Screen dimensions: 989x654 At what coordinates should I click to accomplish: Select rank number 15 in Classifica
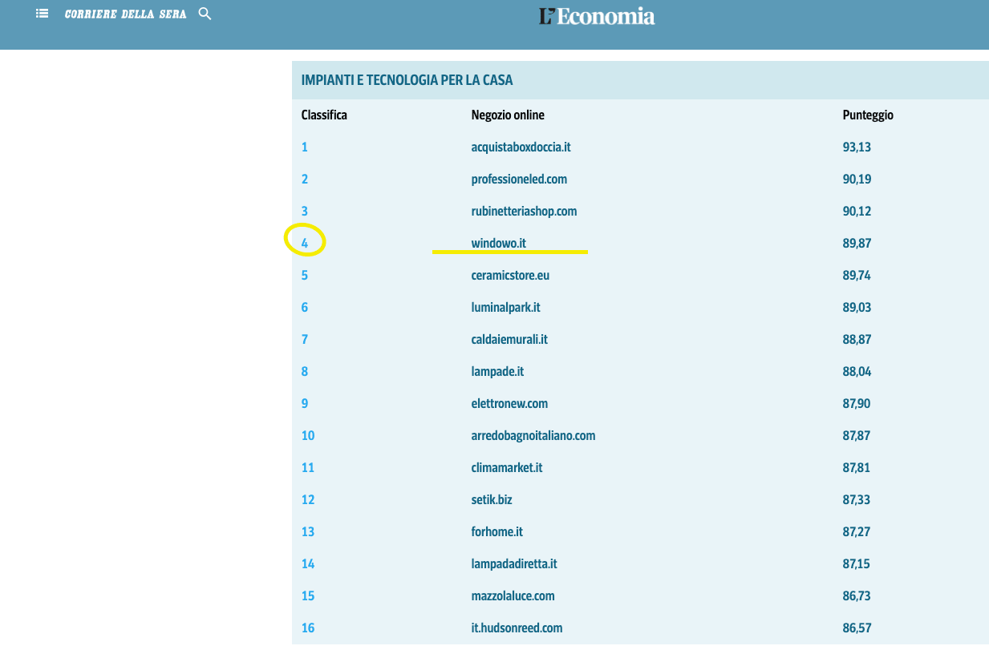(x=308, y=595)
